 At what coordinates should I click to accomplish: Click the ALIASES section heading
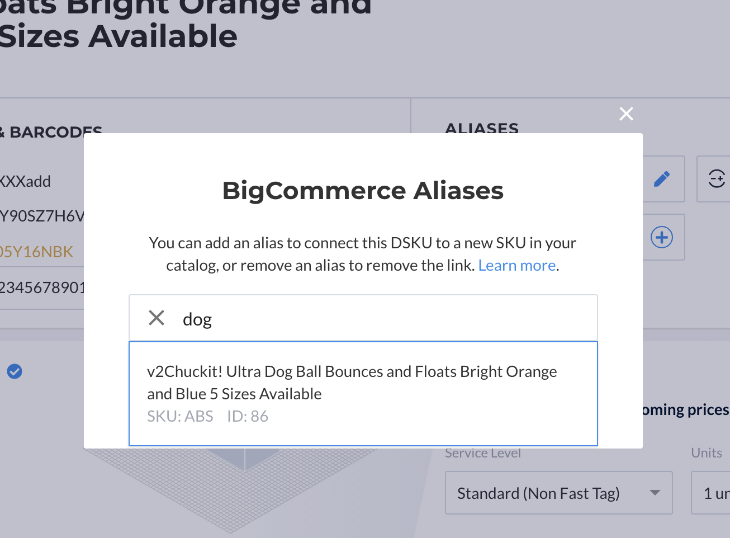482,128
